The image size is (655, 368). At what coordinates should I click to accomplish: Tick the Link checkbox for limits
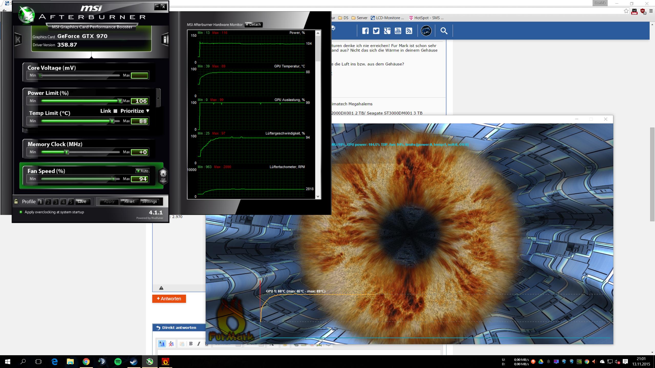(x=115, y=111)
